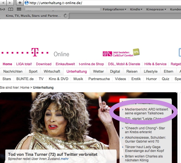
Task: Click Home in the breadcrumb trail
Action: coord(25,88)
